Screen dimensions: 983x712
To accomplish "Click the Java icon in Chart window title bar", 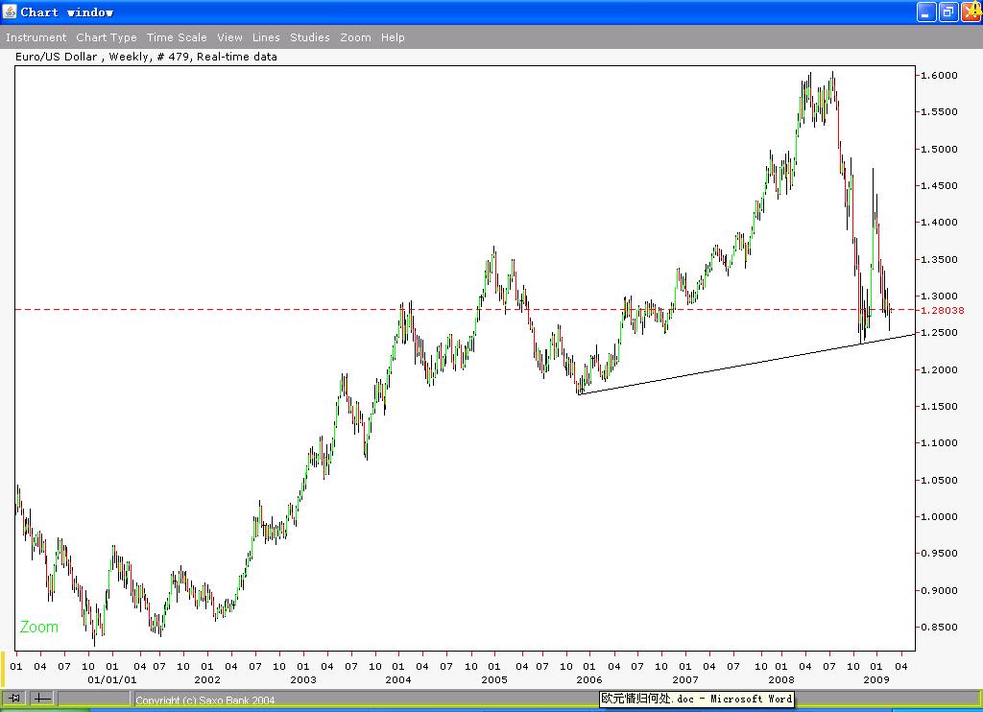I will click(10, 12).
